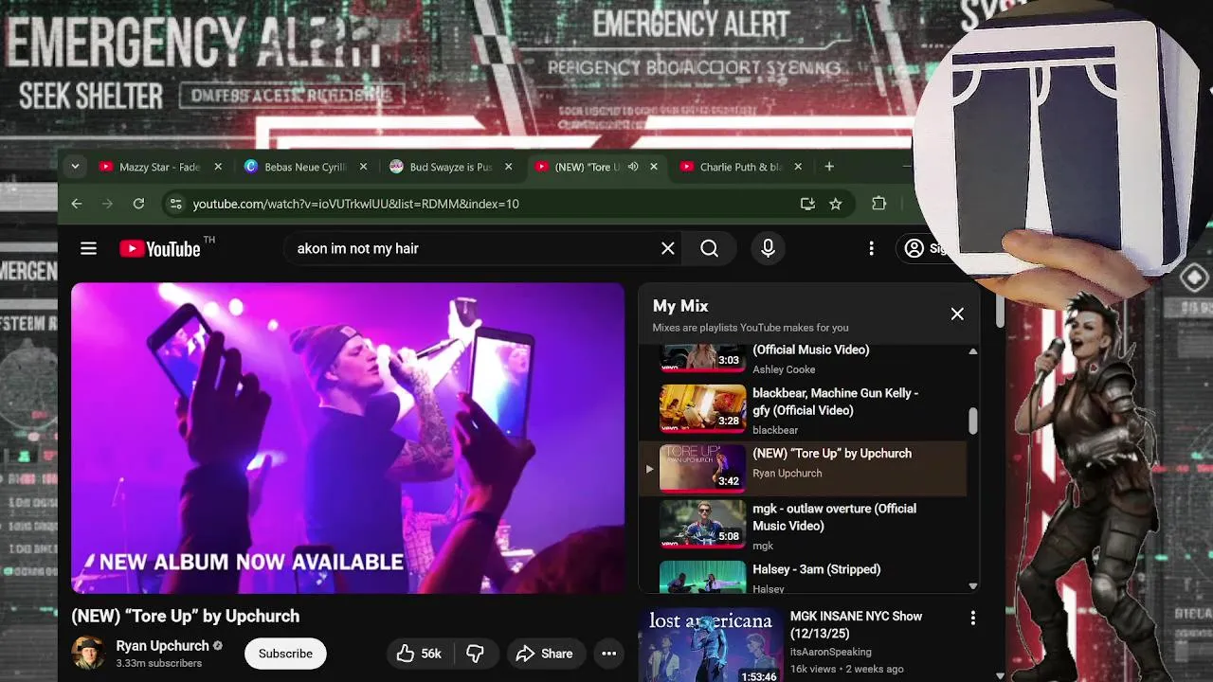Mute the audio icon on Tore Up tab
The height and width of the screenshot is (682, 1213).
click(633, 167)
